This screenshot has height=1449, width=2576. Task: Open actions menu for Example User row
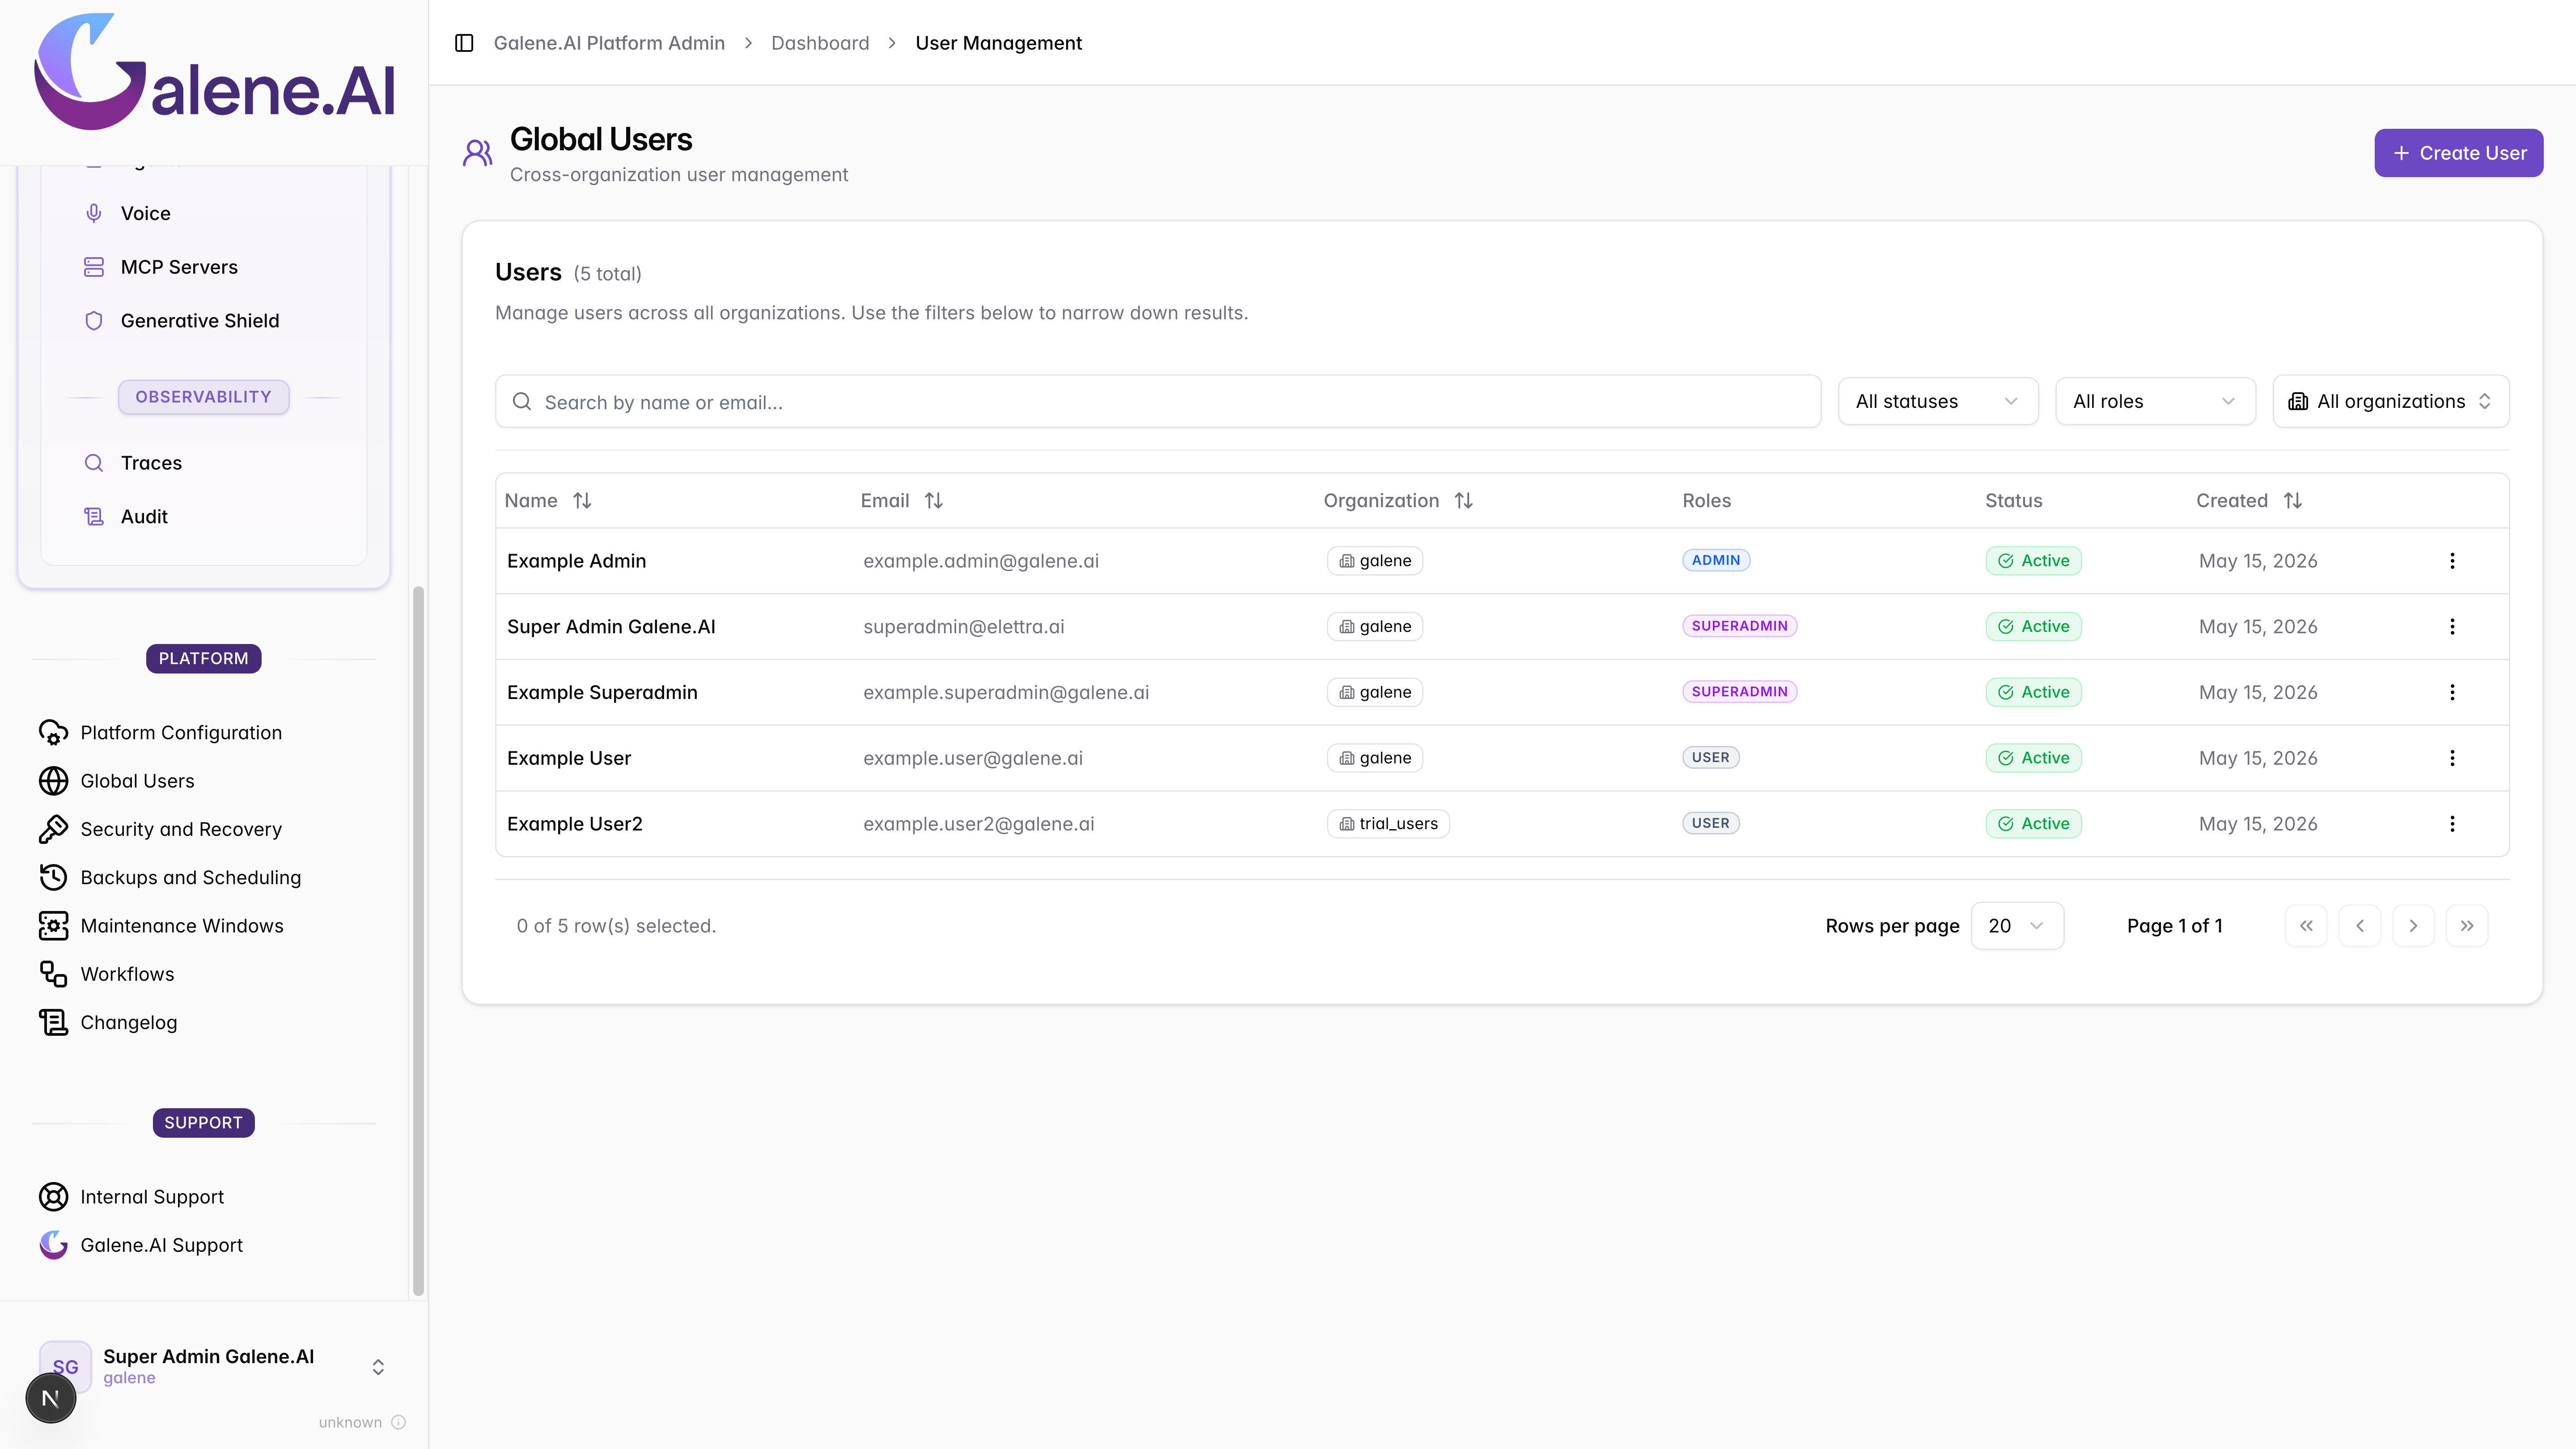point(2452,758)
